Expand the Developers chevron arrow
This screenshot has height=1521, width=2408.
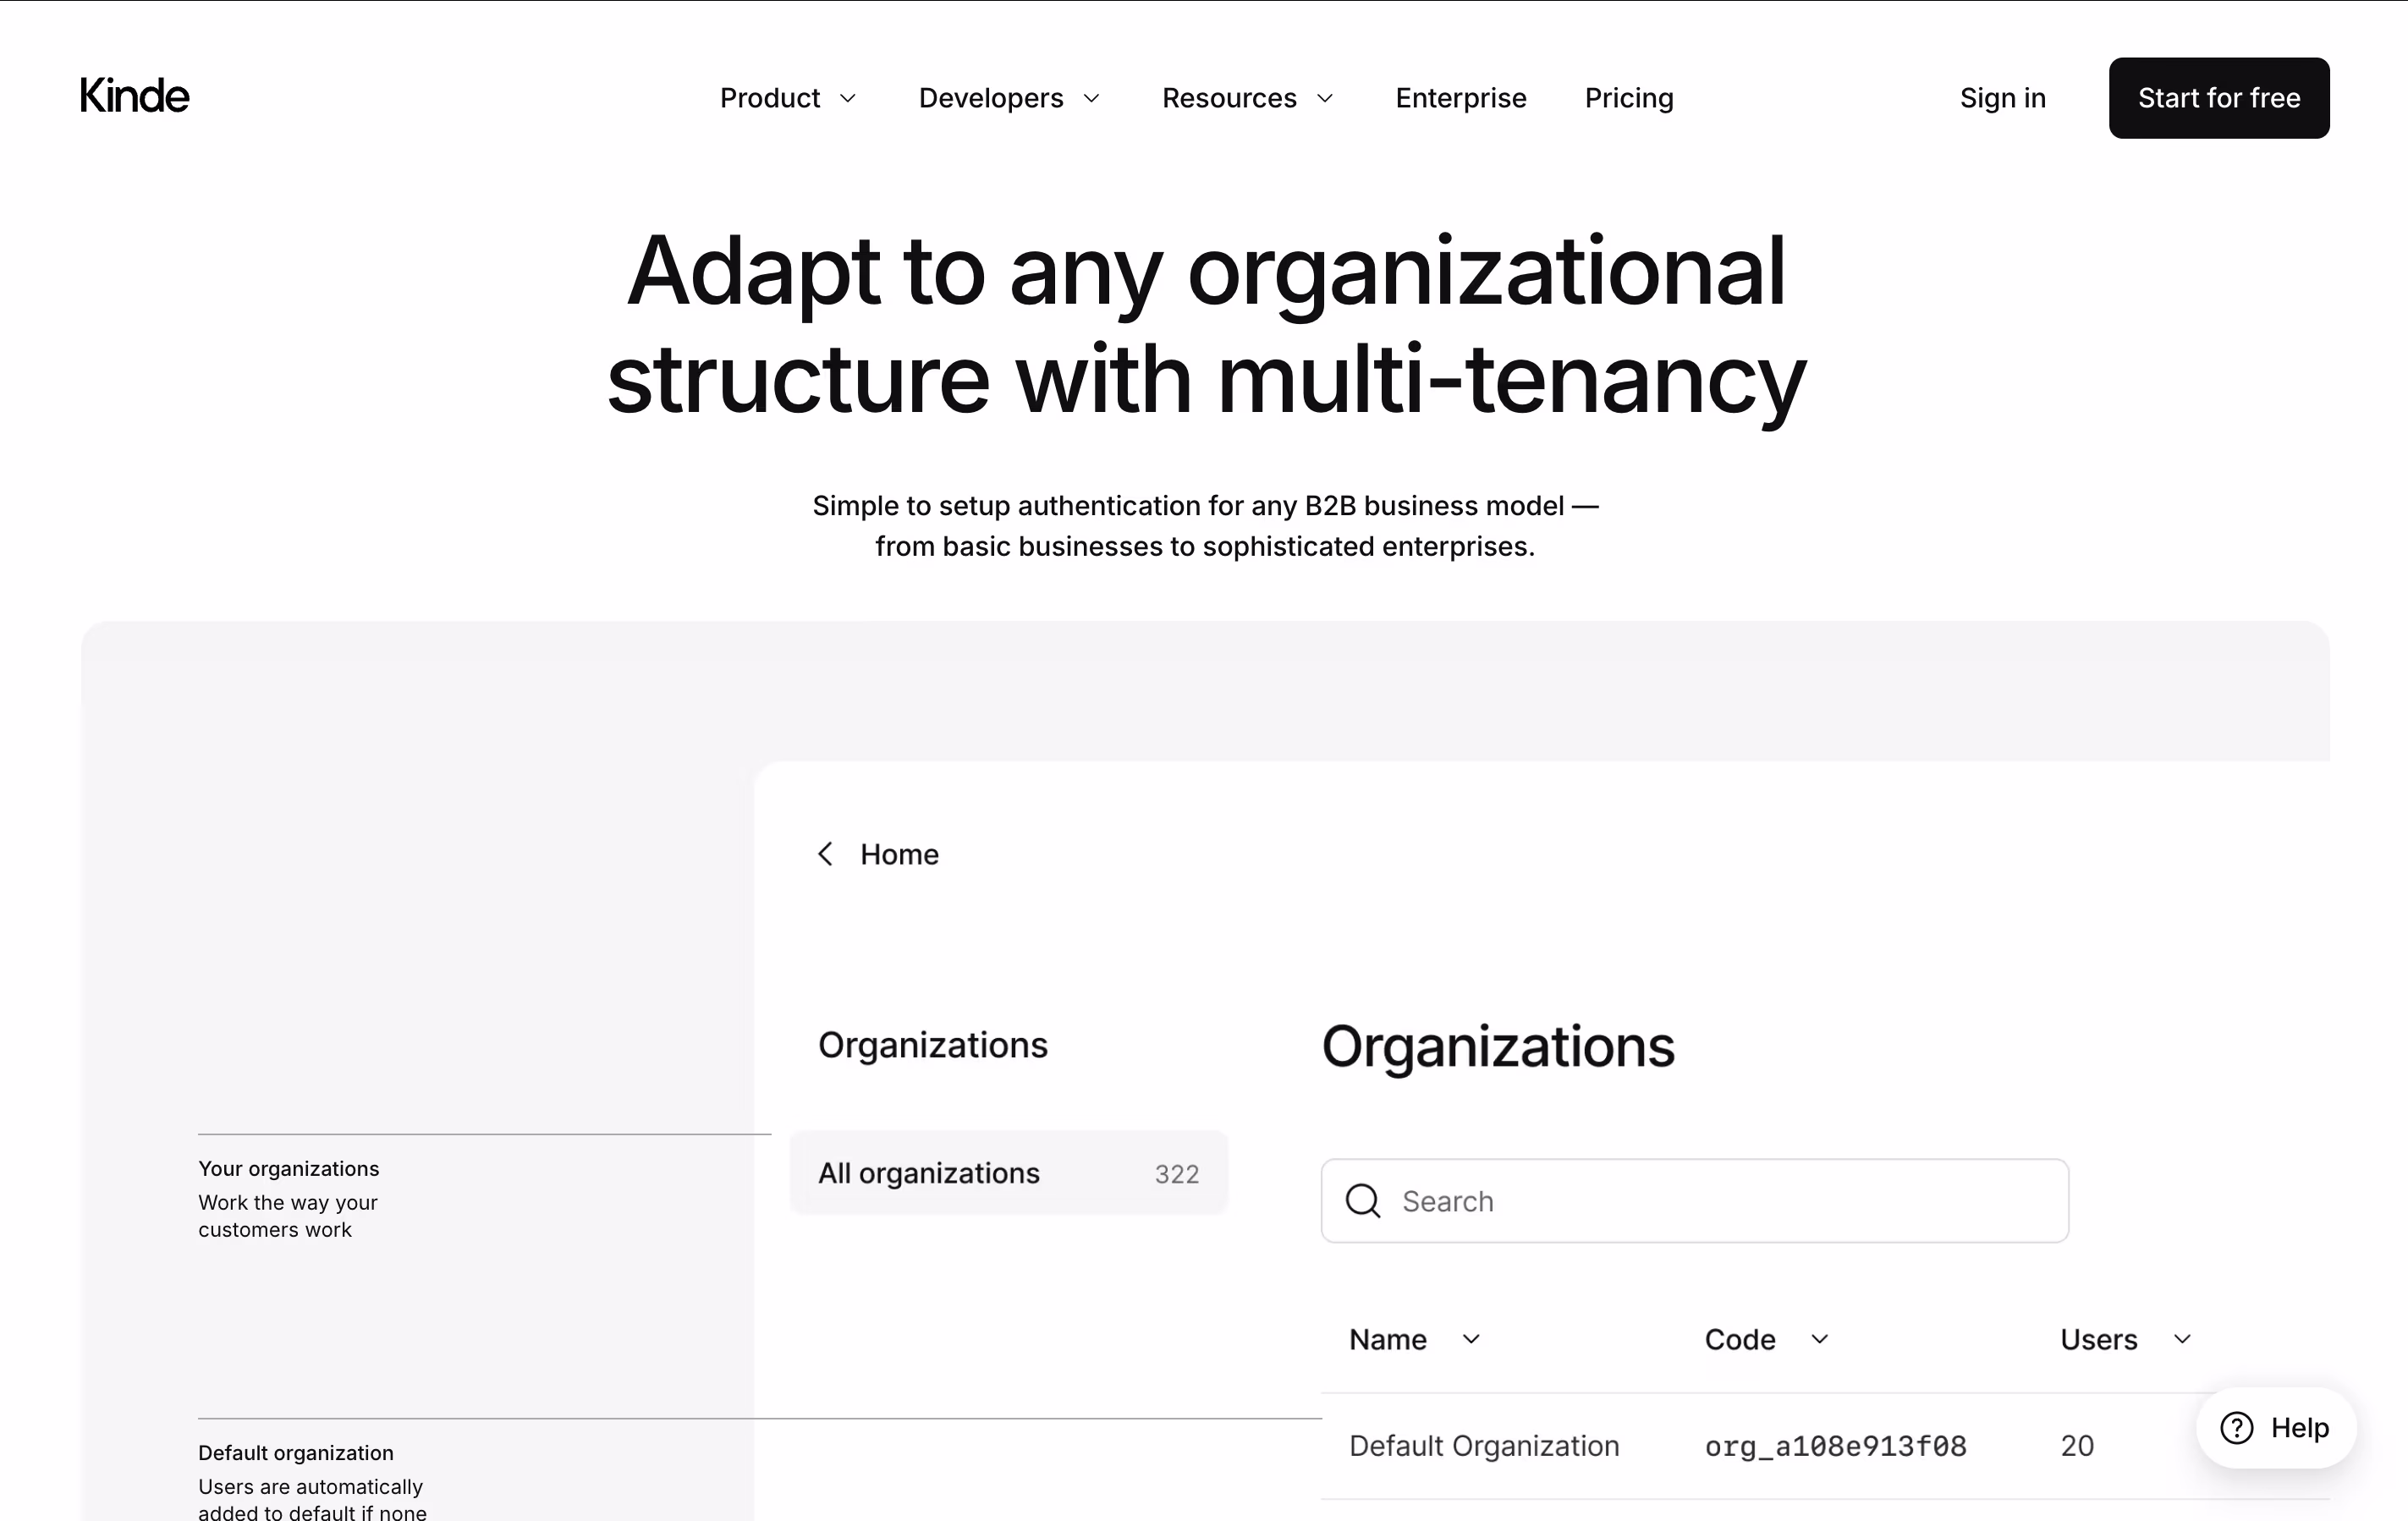(1091, 98)
